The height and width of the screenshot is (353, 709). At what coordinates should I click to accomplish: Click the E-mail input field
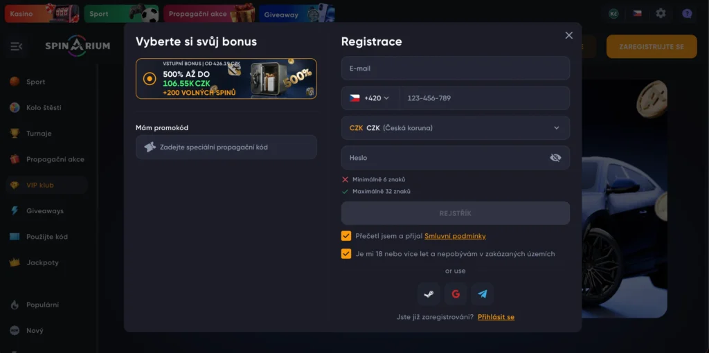coord(455,69)
